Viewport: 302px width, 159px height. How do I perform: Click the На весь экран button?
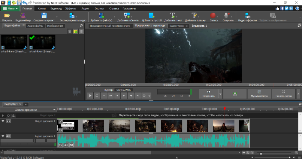pos(283,94)
